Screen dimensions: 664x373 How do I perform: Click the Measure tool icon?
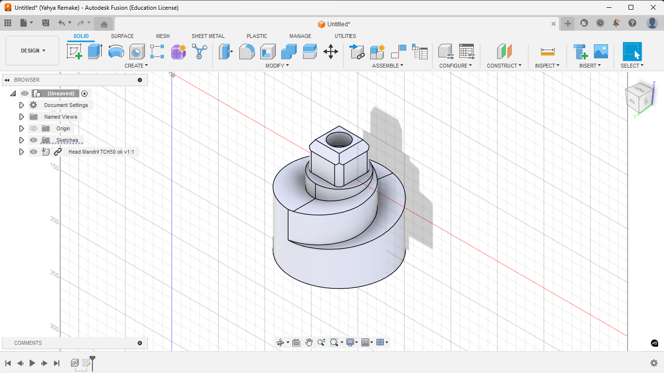point(547,51)
